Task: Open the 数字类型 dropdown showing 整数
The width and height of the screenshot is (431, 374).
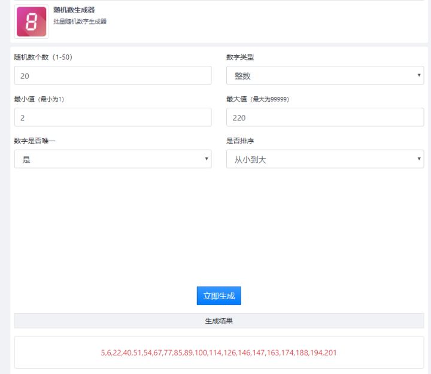Action: pos(325,75)
